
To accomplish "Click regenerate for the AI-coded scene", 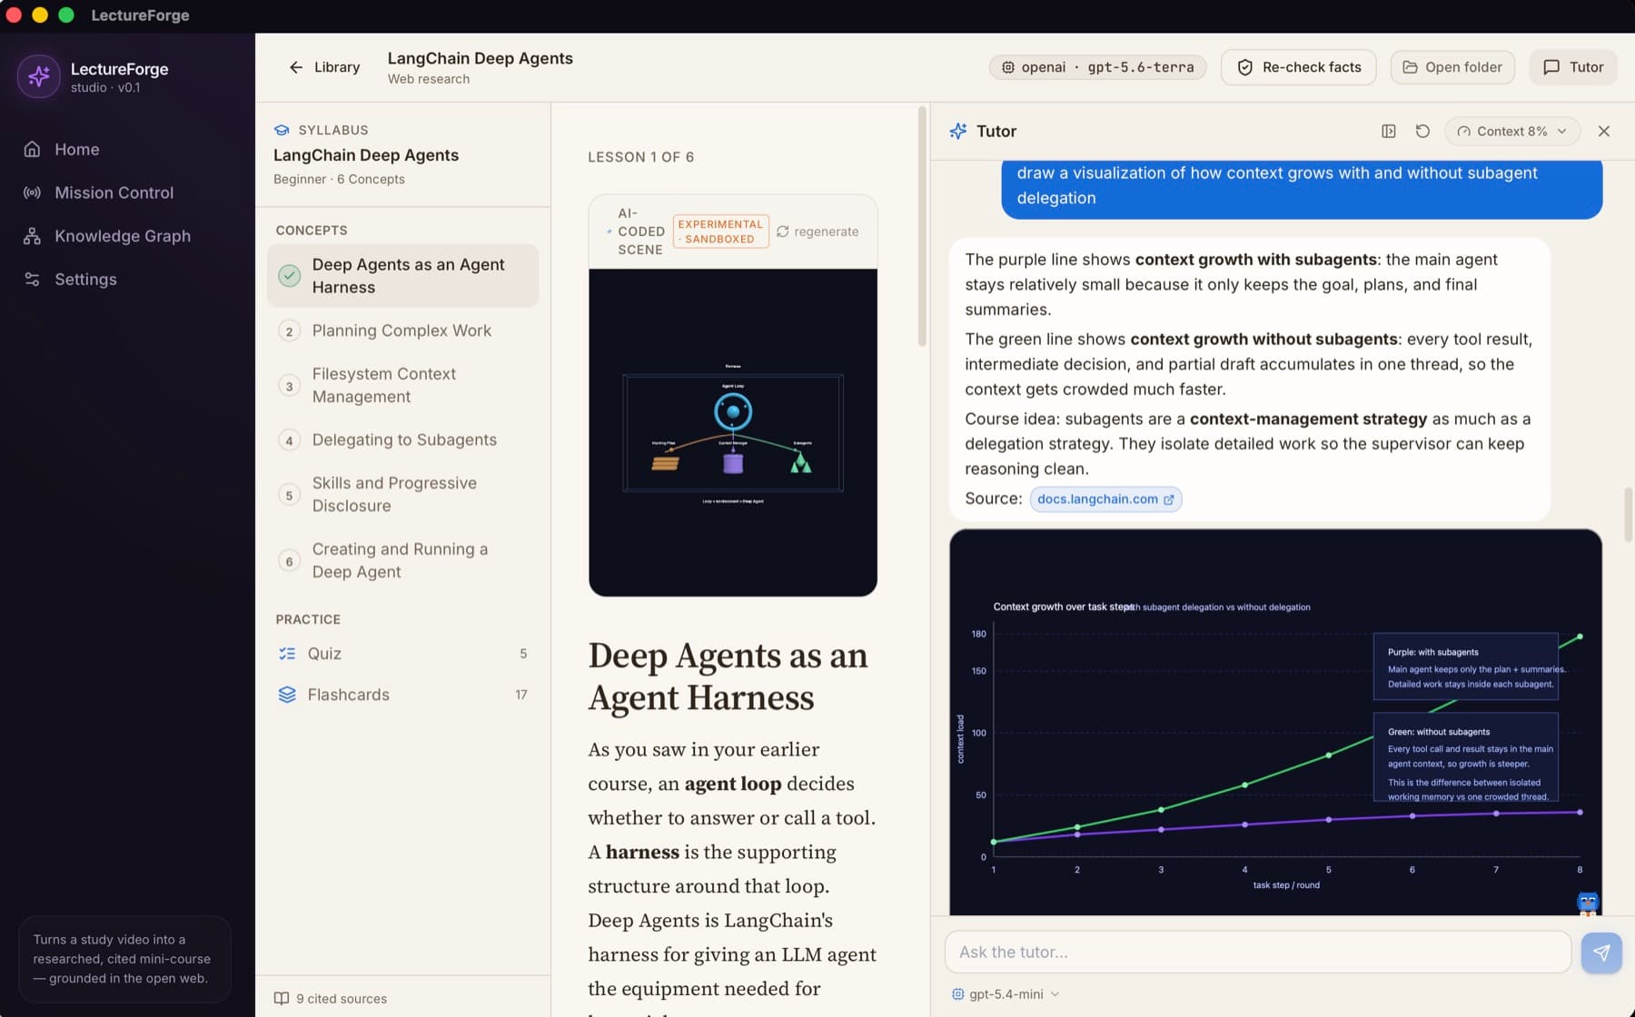I will coord(817,232).
